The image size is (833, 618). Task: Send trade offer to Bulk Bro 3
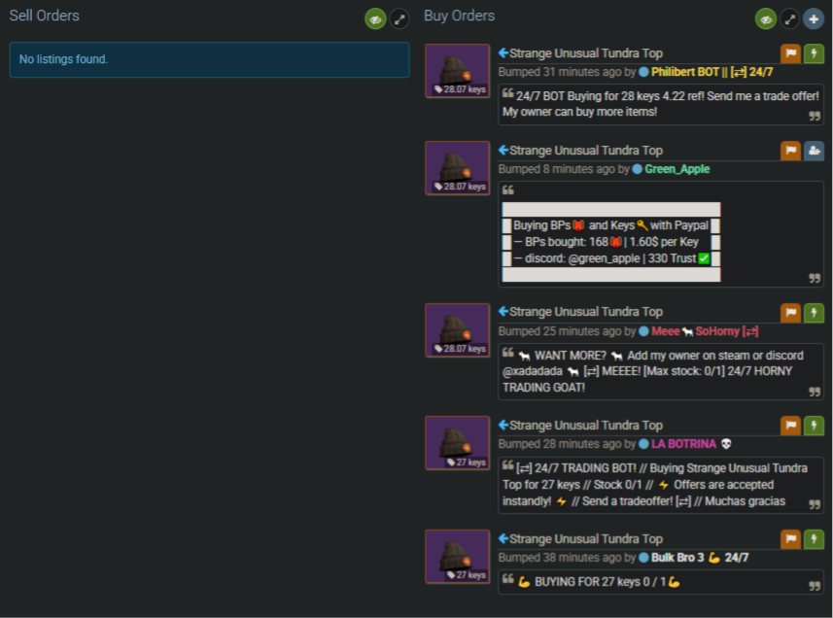(814, 539)
